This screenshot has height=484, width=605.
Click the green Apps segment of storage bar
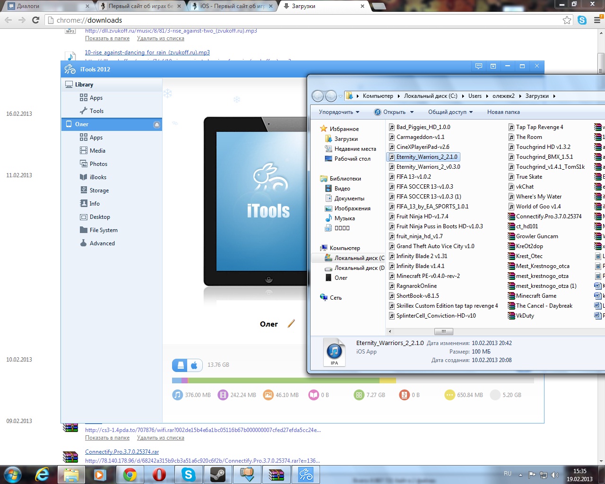tap(284, 380)
